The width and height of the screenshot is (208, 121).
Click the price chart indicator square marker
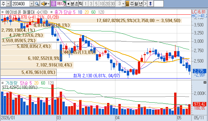point(3,12)
